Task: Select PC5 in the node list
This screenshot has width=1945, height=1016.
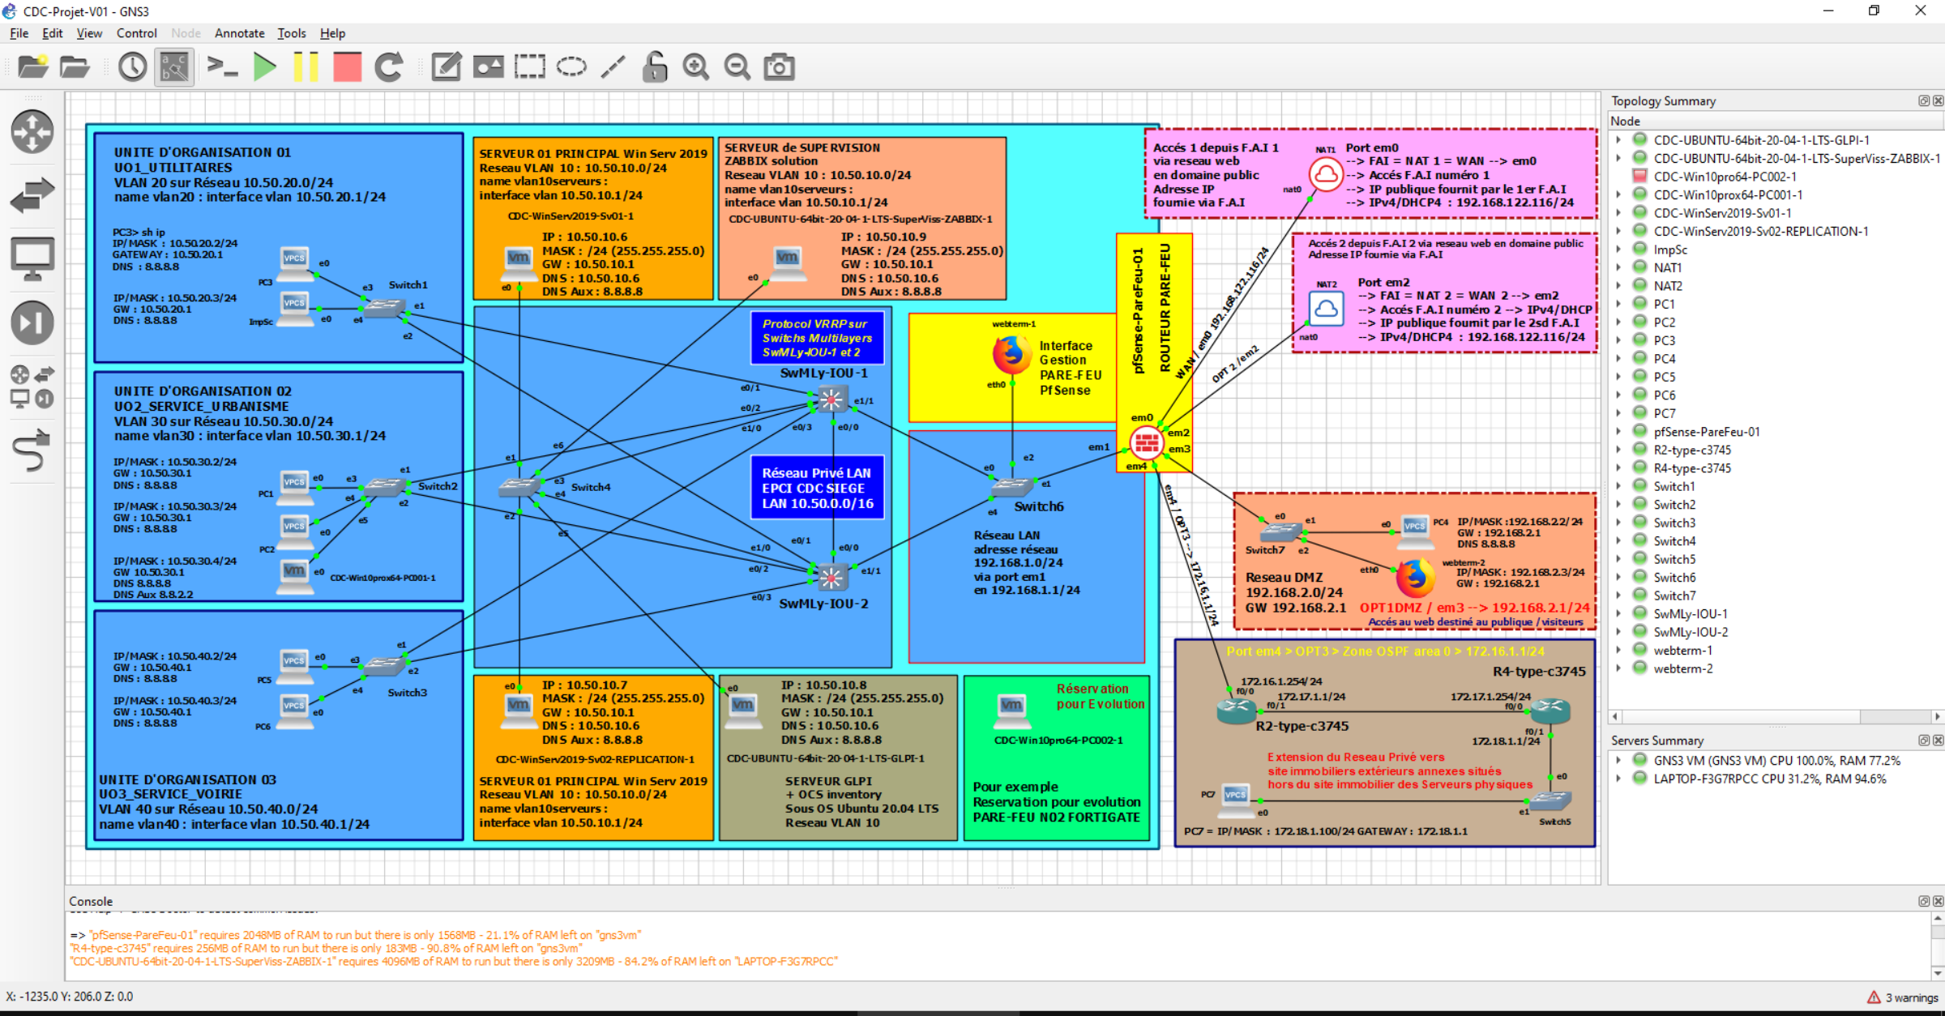Action: pyautogui.click(x=1664, y=377)
